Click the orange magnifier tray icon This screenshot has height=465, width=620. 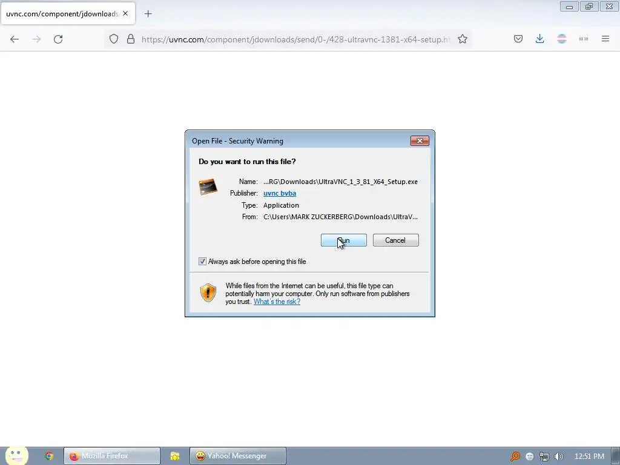pos(515,457)
